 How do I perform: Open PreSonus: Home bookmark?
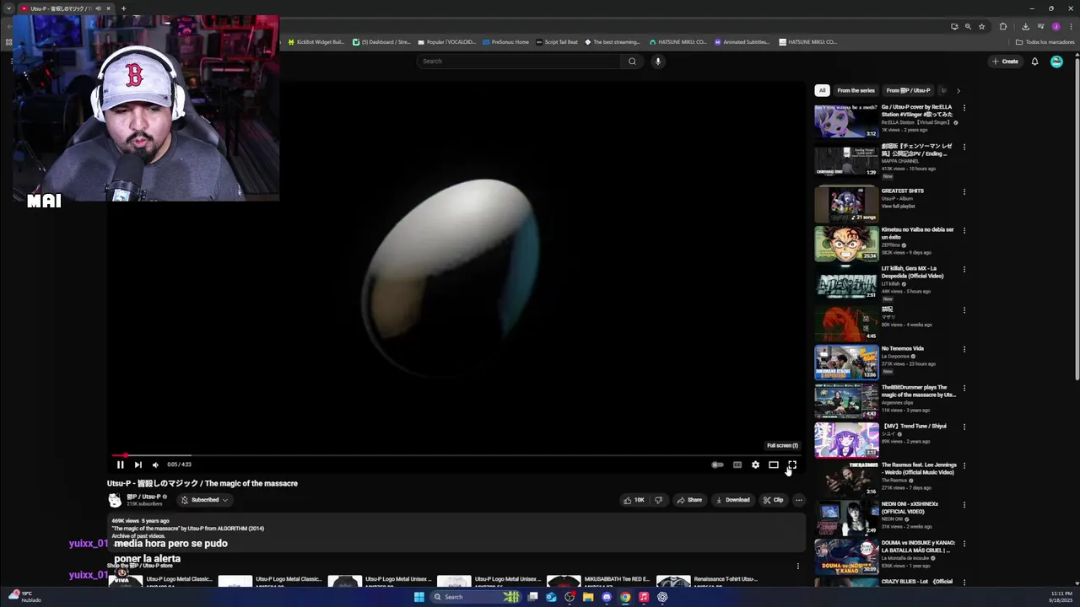pyautogui.click(x=505, y=42)
